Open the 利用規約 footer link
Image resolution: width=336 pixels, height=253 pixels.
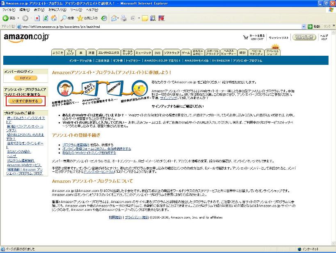click(x=115, y=217)
